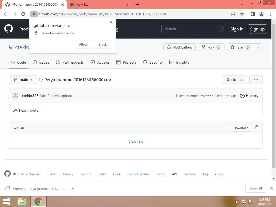Click the muted volume tray icon
Screen dimensions: 276x207
[x=238, y=202]
